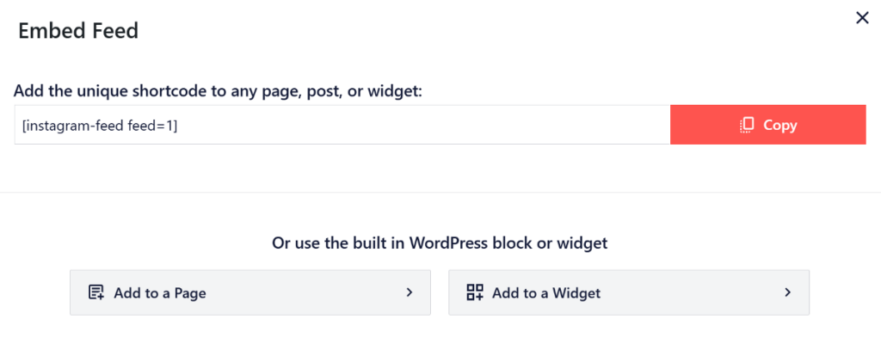Click the [instagram-feed feed=1] shortcode text
Viewport: 881px width, 363px height.
tap(100, 126)
